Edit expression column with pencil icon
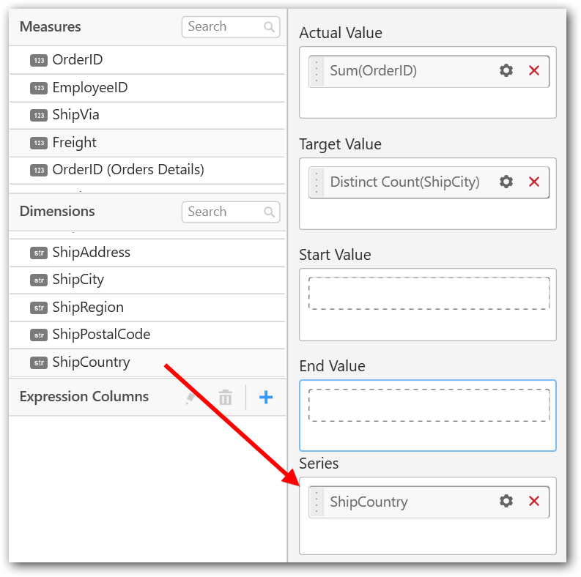The height and width of the screenshot is (577, 581). pos(191,398)
